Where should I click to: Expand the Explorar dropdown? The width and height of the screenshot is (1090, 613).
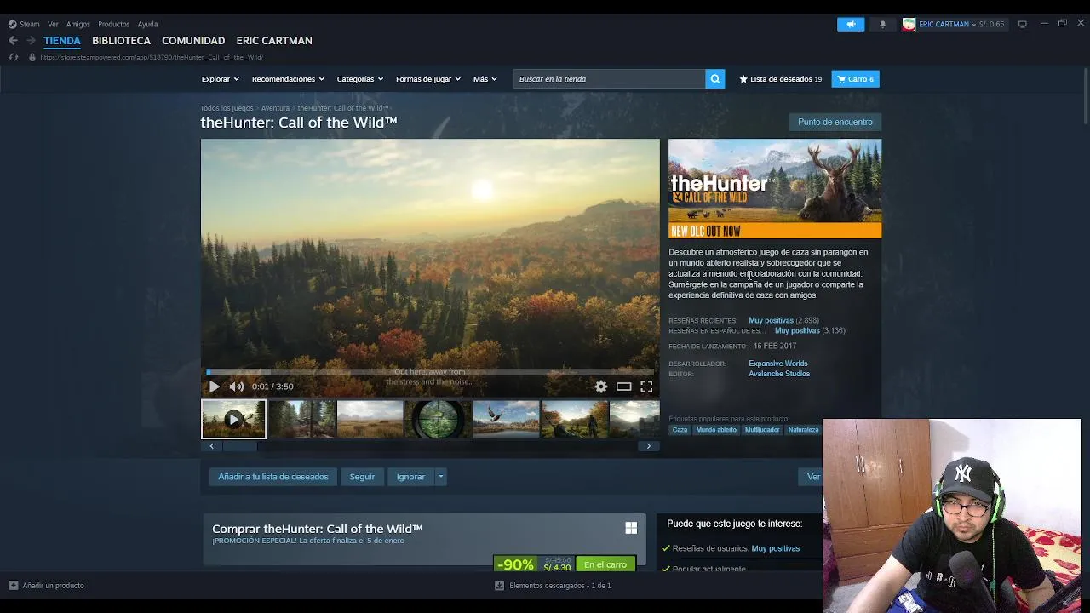[x=220, y=78]
